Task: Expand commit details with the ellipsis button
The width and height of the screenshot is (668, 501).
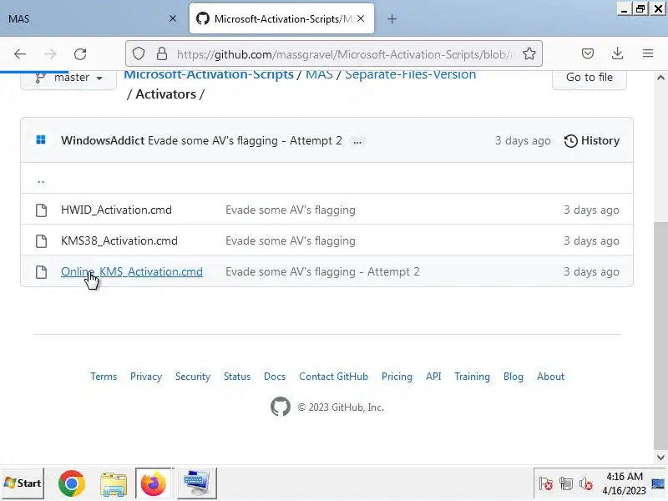Action: tap(357, 141)
